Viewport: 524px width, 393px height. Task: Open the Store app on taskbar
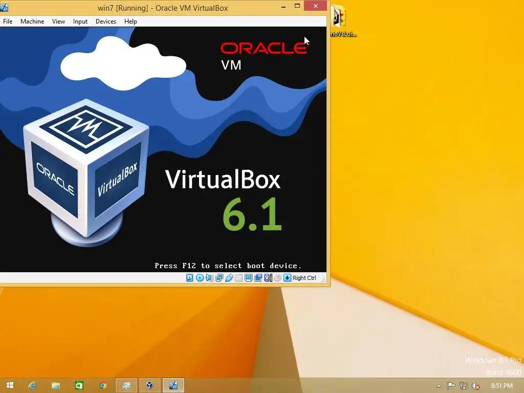[79, 385]
